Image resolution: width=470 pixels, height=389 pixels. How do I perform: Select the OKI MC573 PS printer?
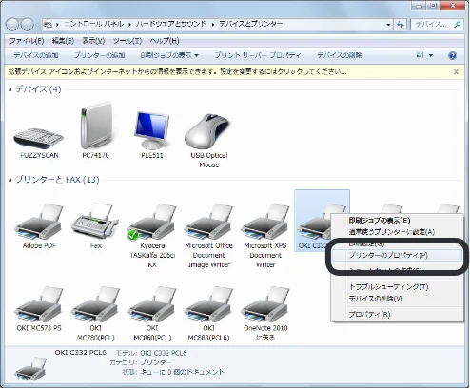39,304
